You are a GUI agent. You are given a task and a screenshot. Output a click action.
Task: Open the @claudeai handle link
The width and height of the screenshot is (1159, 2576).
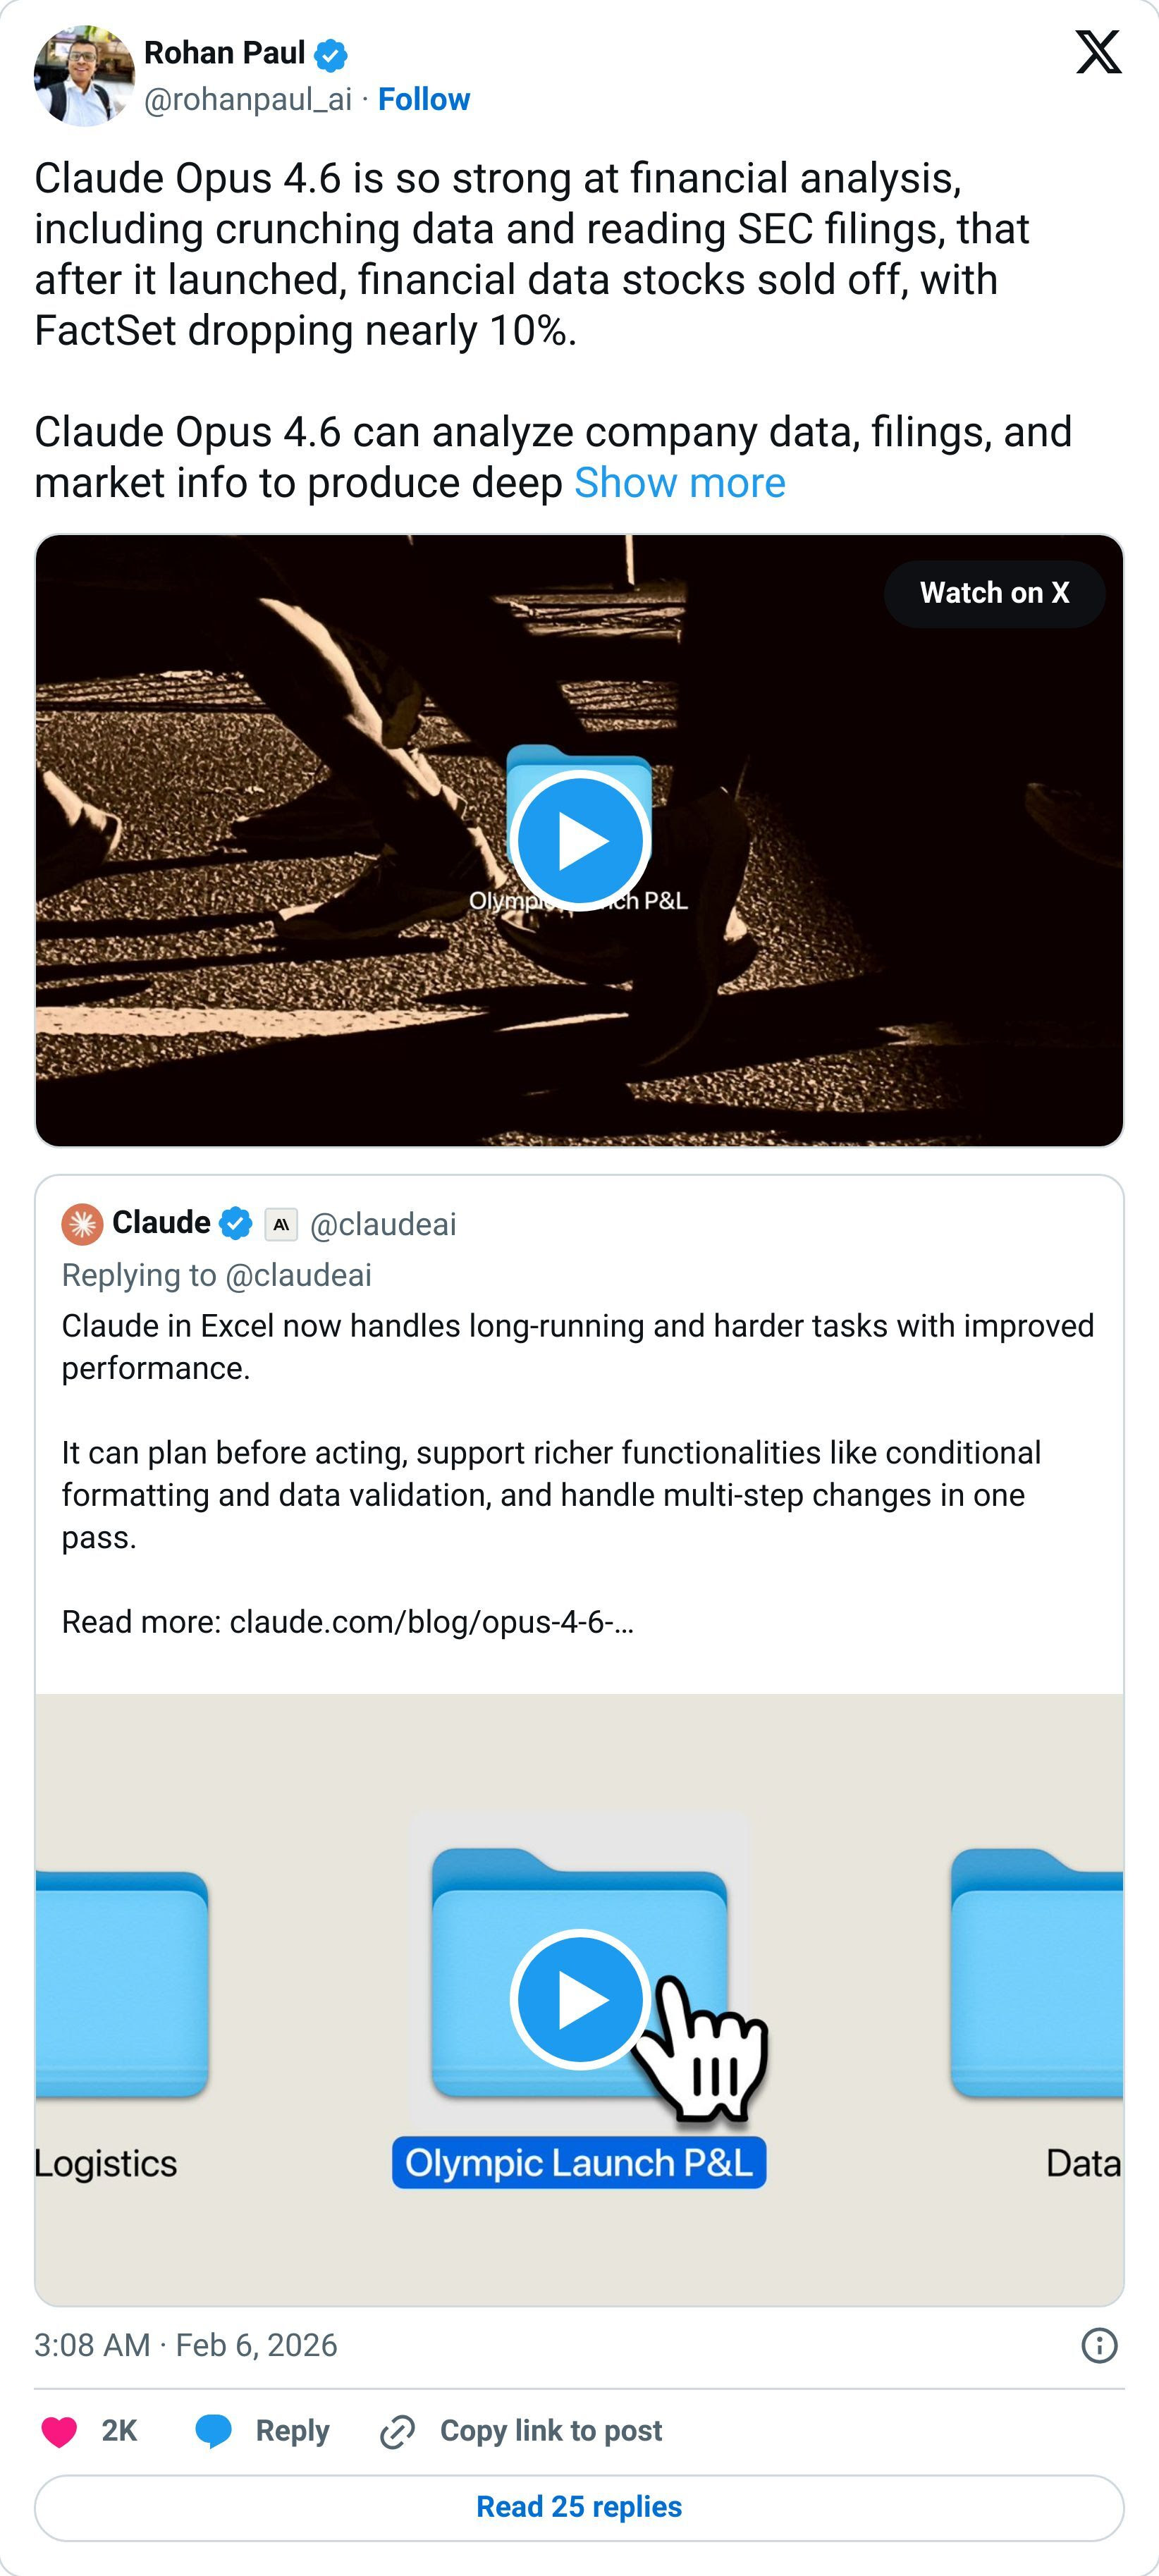(x=383, y=1224)
